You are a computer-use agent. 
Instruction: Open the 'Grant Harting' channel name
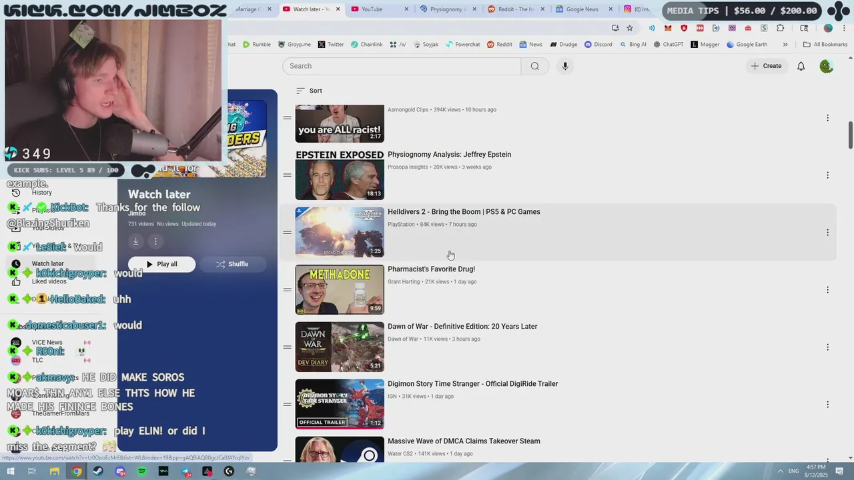404,282
